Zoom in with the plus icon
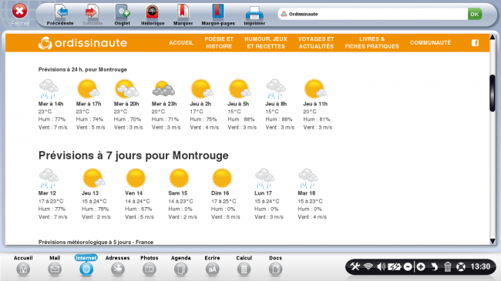 tap(421, 266)
